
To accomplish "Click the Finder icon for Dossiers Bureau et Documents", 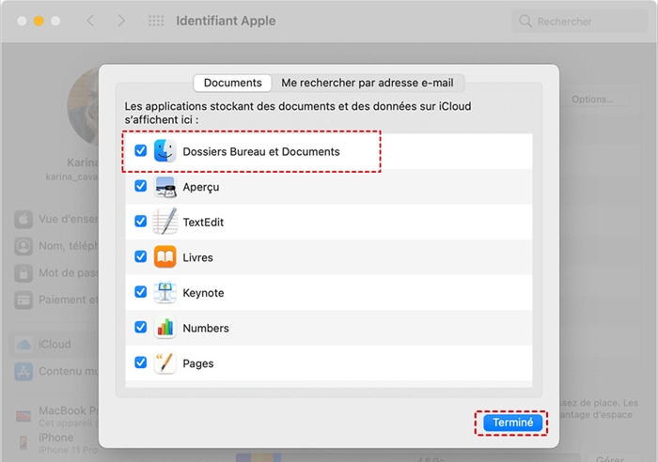I will [165, 151].
